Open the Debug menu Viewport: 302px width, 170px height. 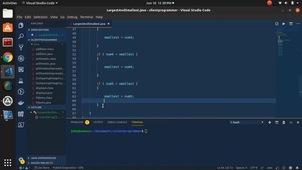pyautogui.click(x=72, y=17)
